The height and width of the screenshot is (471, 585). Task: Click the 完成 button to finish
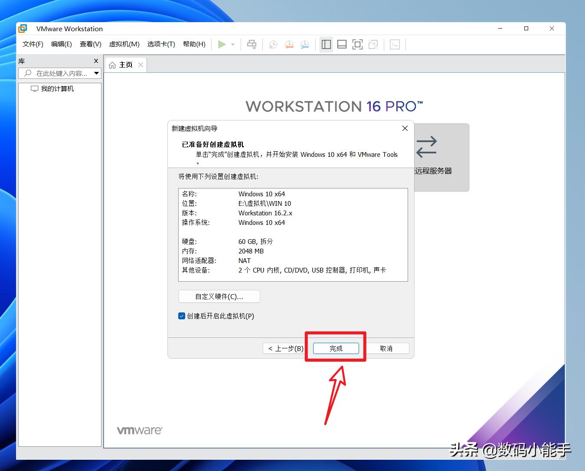point(336,348)
